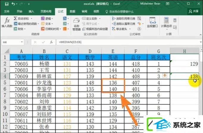Open the Insert Function fx button
This screenshot has height=133, width=203.
coord(7,22)
